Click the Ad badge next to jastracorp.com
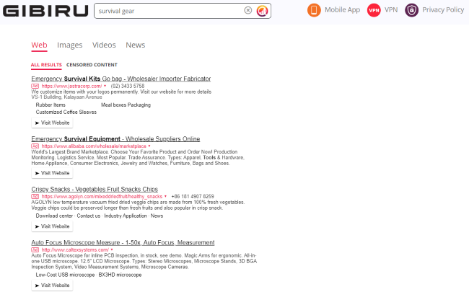The image size is (469, 292). [35, 86]
